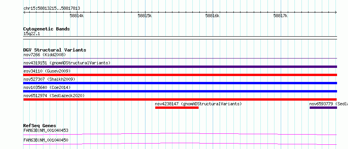Image resolution: width=348 pixels, height=149 pixels.
Task: Select the Cytogenetic Bands track title
Action: click(x=47, y=29)
